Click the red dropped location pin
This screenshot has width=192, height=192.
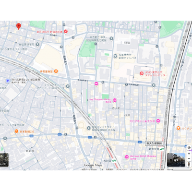pyautogui.click(x=19, y=26)
